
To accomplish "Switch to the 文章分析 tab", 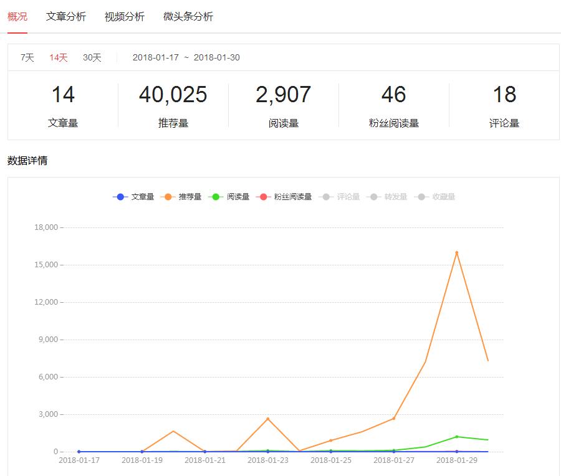I will [65, 17].
